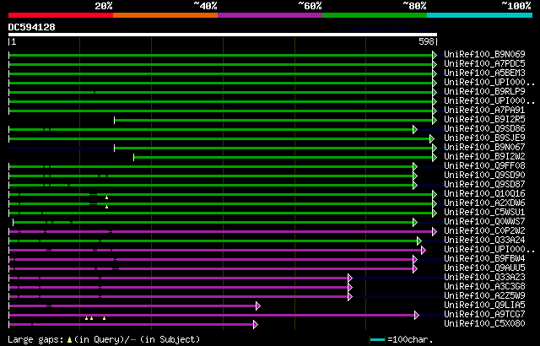This screenshot has height=346, width=540.
Task: Click the DC594128 query name
Action: coord(32,27)
